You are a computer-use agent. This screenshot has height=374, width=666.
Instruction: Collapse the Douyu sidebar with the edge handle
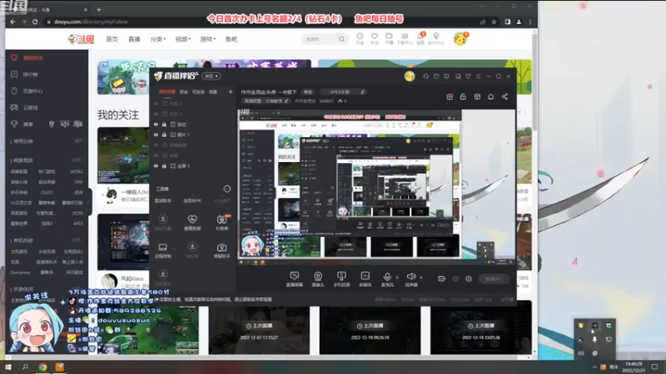point(90,203)
